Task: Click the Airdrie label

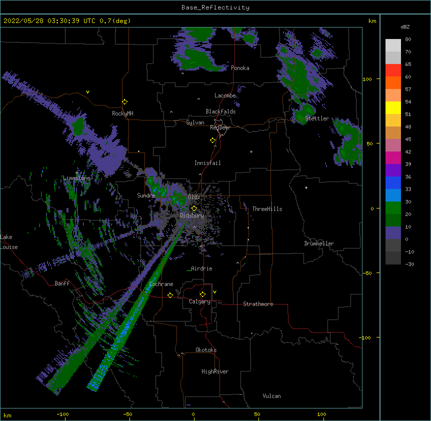Action: [201, 268]
